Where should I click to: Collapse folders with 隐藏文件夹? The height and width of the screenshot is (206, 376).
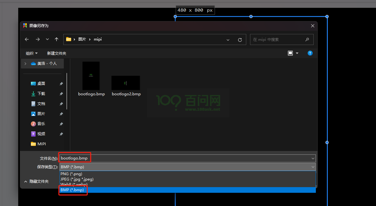click(36, 181)
